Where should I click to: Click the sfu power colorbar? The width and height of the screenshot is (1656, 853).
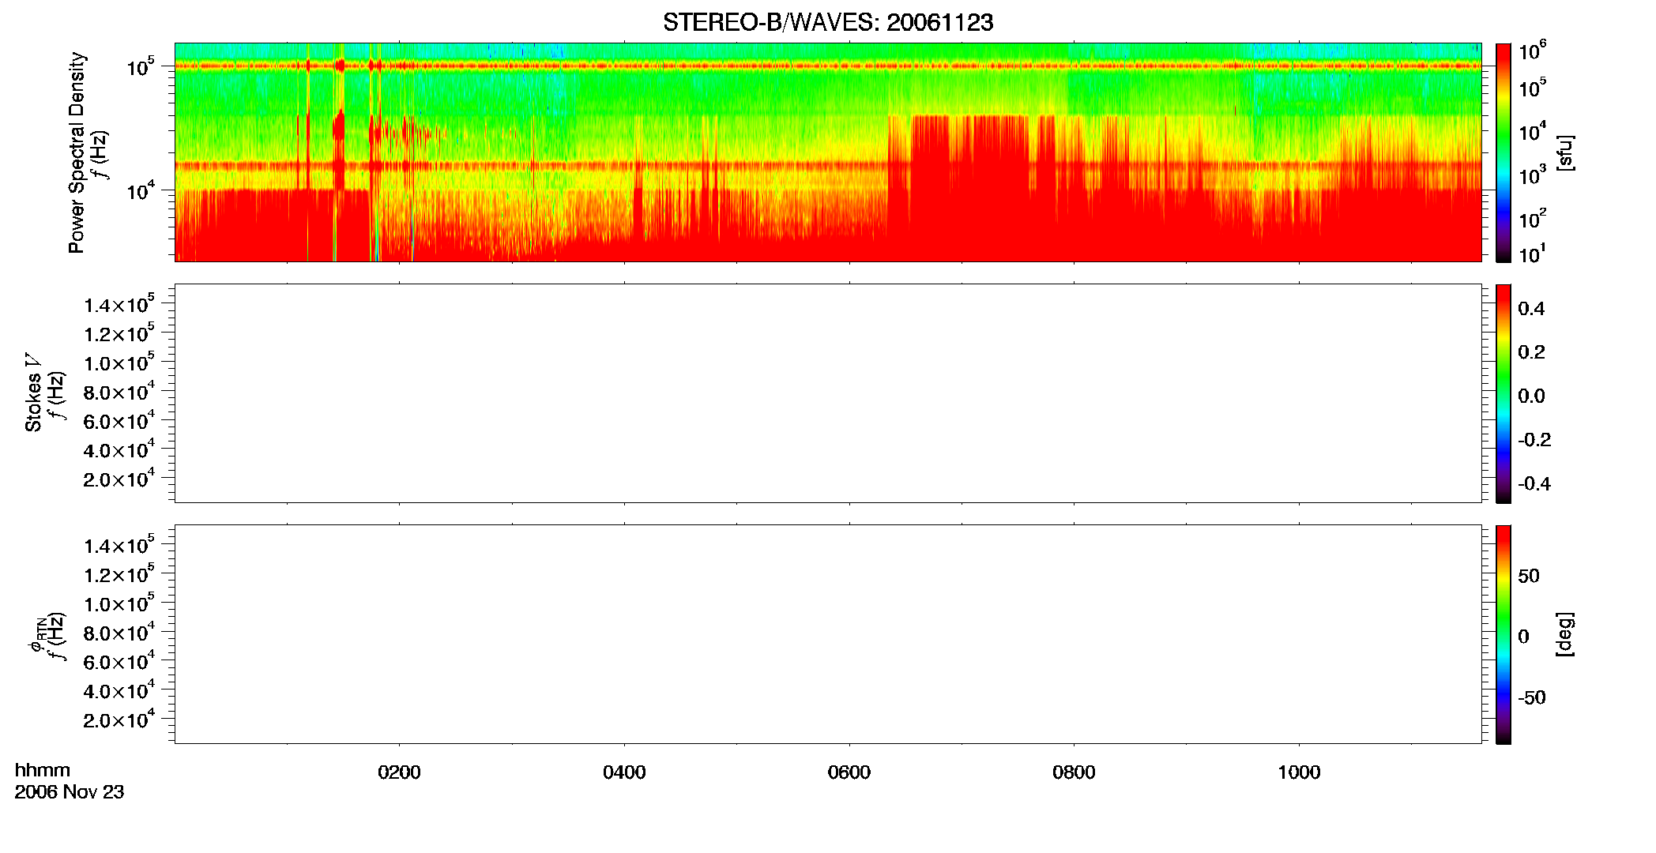point(1504,152)
